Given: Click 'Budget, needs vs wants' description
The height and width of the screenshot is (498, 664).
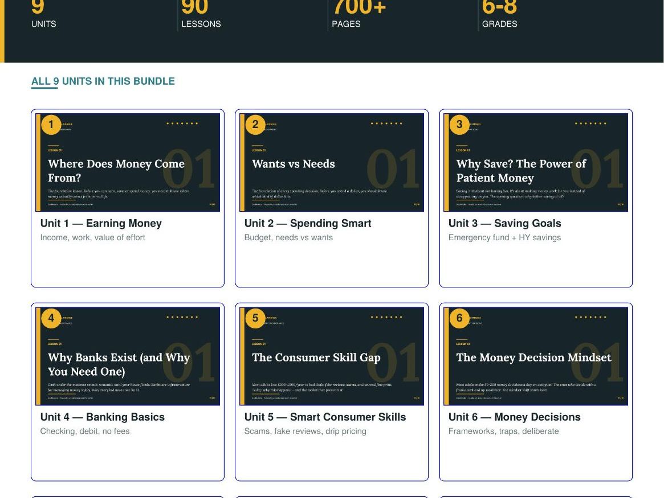Looking at the screenshot, I should [288, 237].
